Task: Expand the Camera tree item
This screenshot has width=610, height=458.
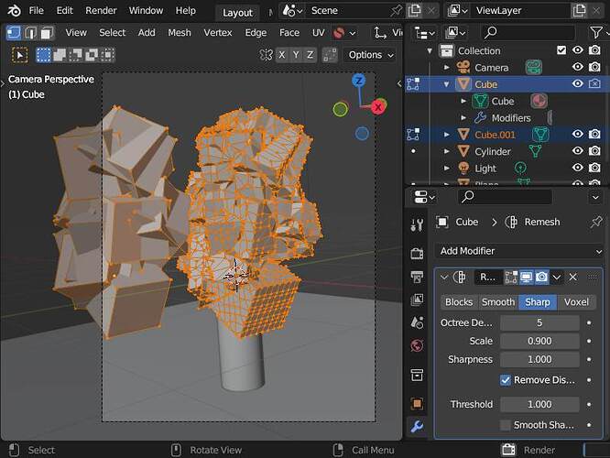Action: [447, 67]
